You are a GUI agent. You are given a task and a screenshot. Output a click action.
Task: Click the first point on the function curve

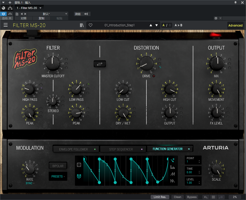point(84,159)
